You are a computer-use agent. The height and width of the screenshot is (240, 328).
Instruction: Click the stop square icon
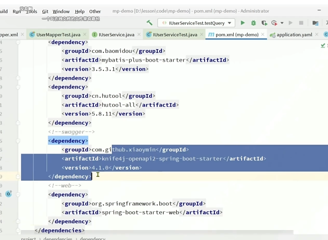[301, 23]
